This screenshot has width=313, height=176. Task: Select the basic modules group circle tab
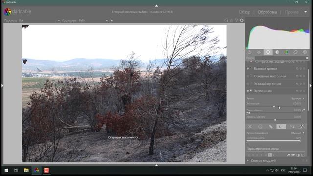click(268, 52)
